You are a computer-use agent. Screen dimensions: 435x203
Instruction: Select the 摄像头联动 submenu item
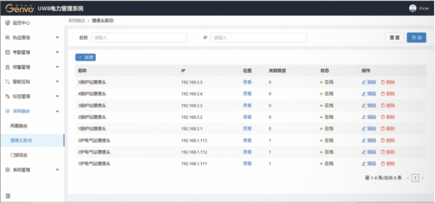pyautogui.click(x=32, y=141)
